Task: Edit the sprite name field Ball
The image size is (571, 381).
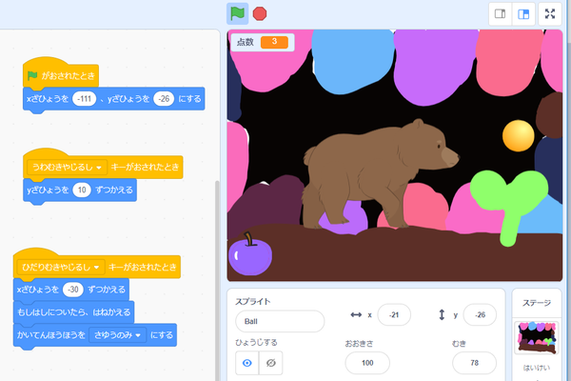Action: [280, 321]
